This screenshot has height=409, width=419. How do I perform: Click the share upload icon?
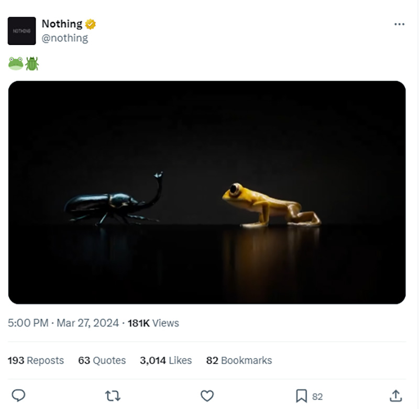[396, 395]
